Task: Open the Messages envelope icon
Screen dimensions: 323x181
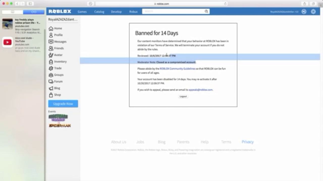Action: coord(51,42)
